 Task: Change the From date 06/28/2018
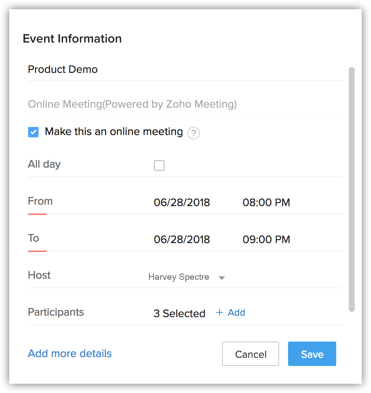182,202
